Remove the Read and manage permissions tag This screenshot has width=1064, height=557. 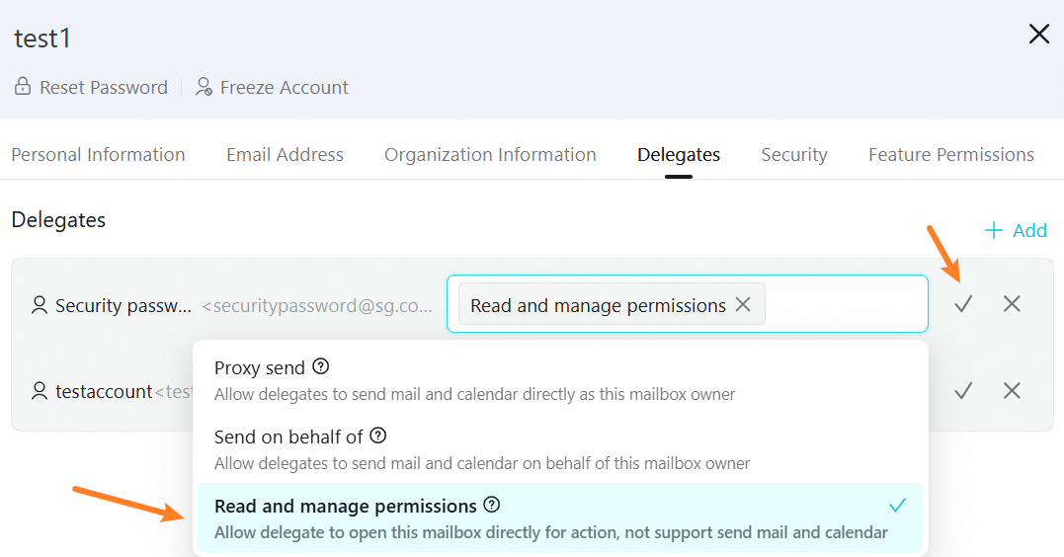click(x=743, y=305)
